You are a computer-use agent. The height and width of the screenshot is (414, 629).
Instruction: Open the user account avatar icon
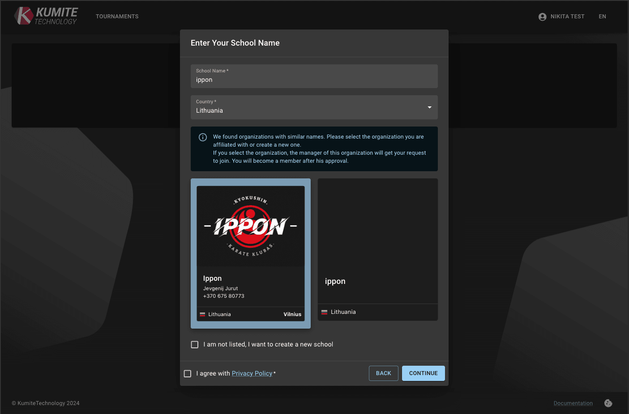click(542, 17)
